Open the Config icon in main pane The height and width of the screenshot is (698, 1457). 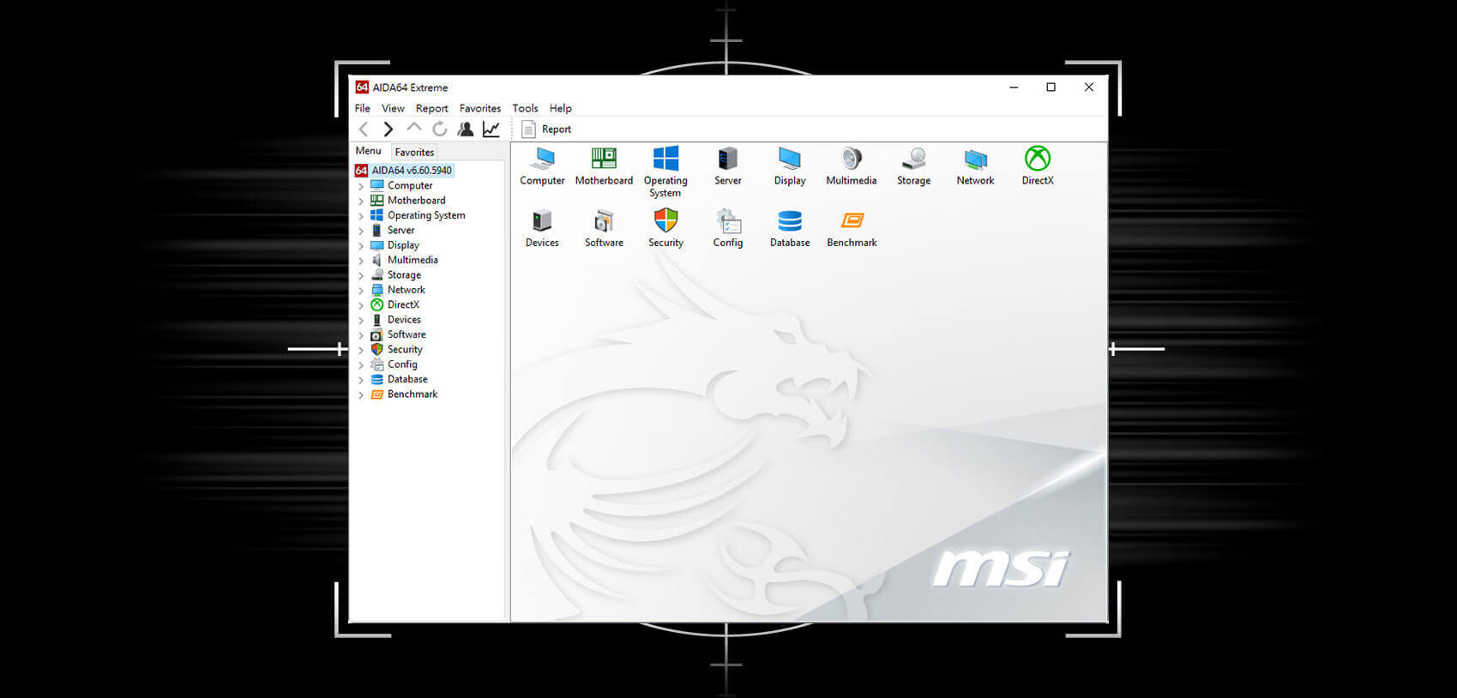point(728,221)
